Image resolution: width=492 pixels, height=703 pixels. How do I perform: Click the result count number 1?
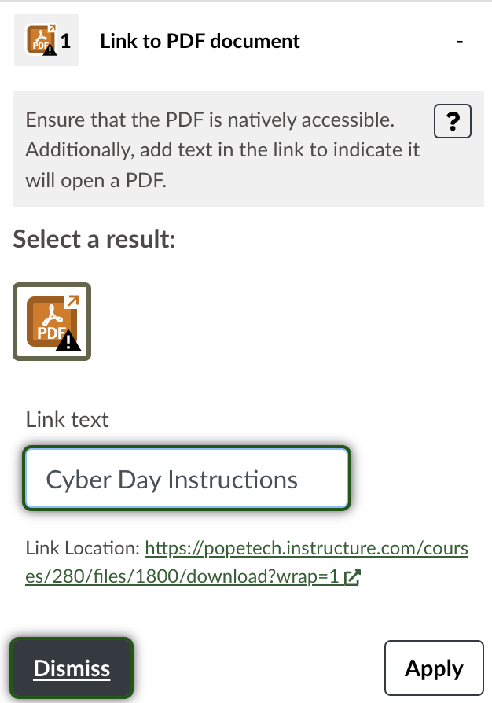coord(65,41)
